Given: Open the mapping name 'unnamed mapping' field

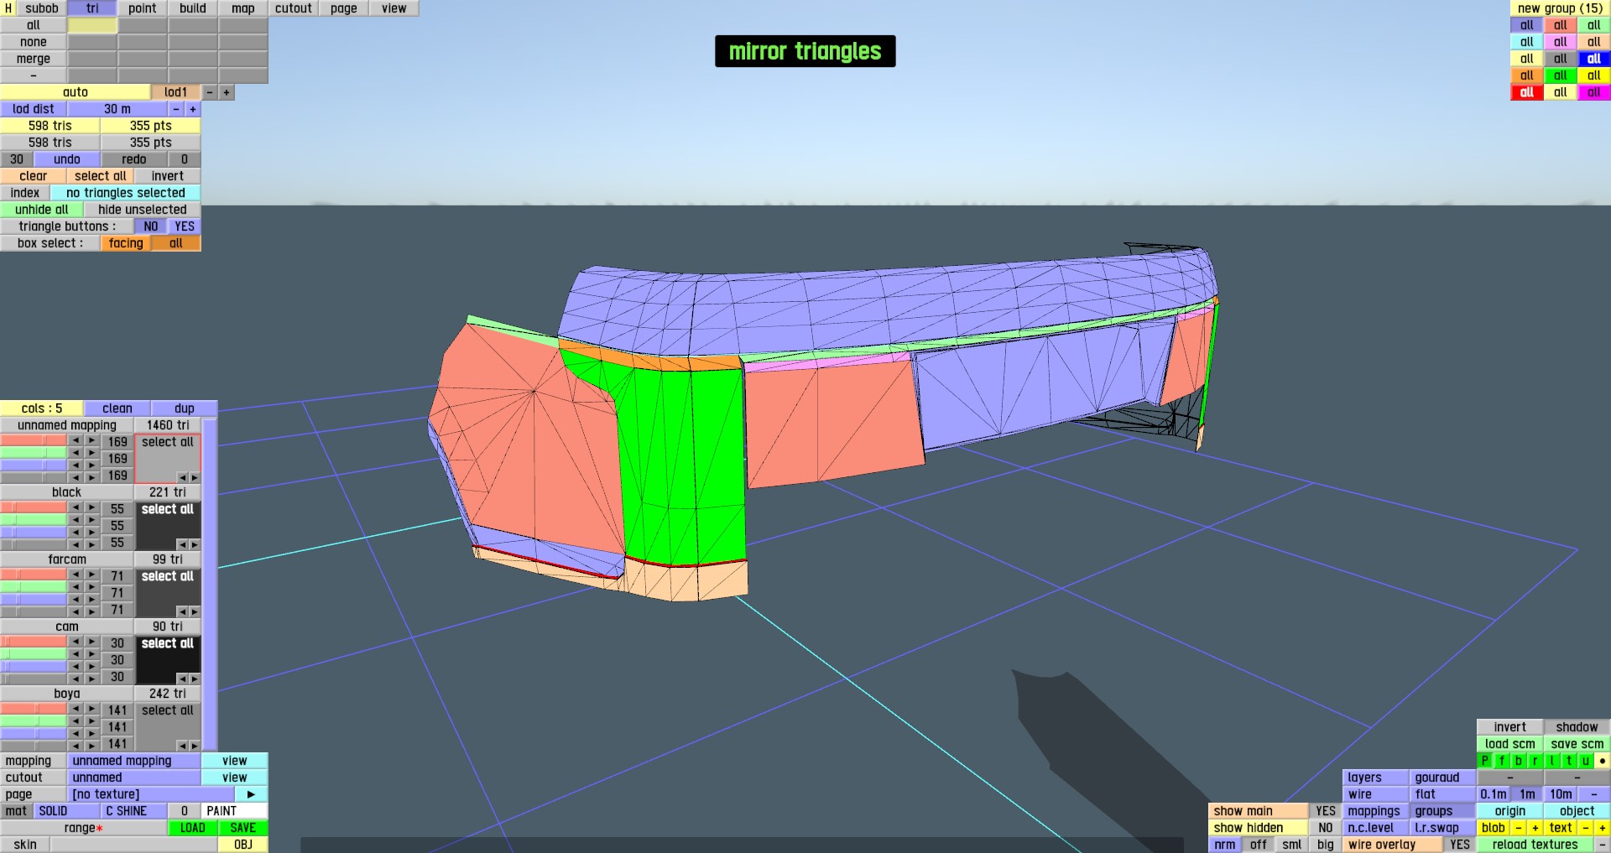Looking at the screenshot, I should pyautogui.click(x=134, y=761).
